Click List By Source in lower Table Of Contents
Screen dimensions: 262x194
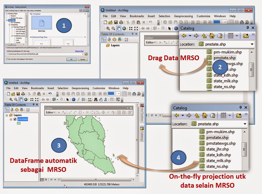pyautogui.click(x=12, y=110)
